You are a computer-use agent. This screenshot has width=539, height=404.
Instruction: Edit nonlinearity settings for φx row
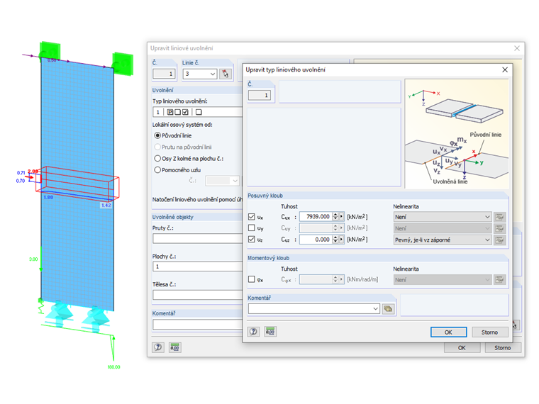tap(499, 280)
